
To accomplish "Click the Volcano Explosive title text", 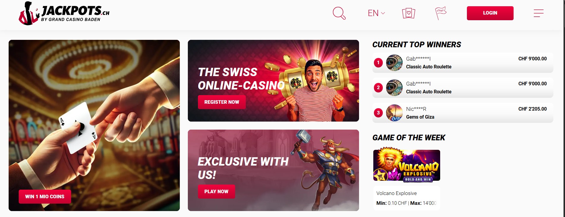I will point(396,193).
